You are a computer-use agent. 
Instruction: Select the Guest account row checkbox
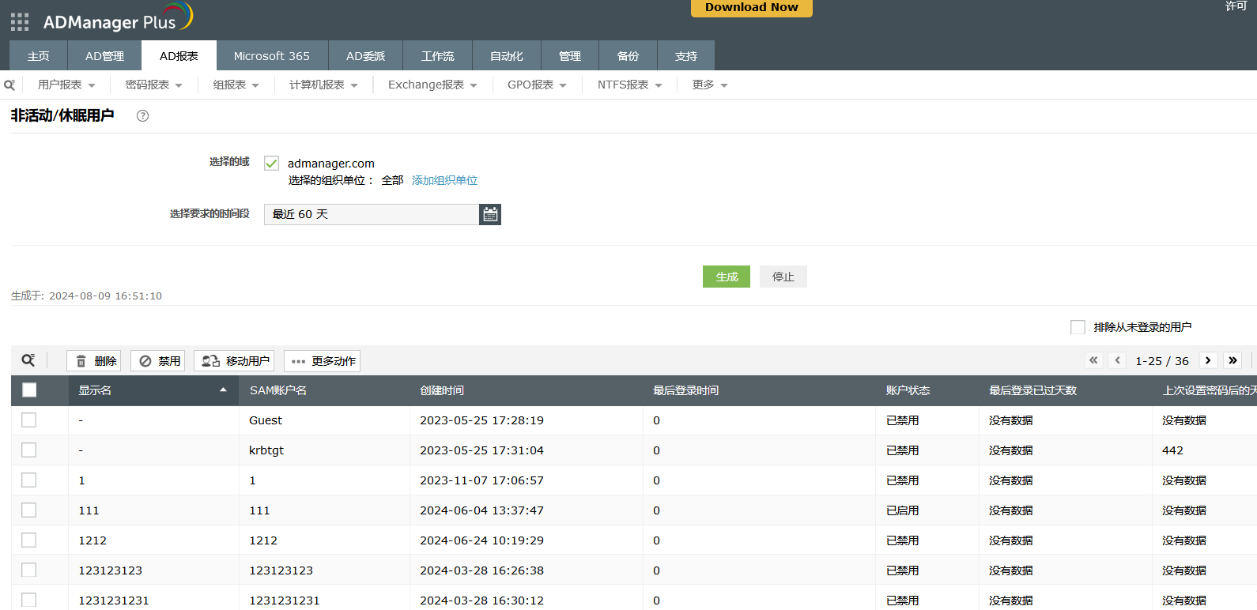point(29,420)
